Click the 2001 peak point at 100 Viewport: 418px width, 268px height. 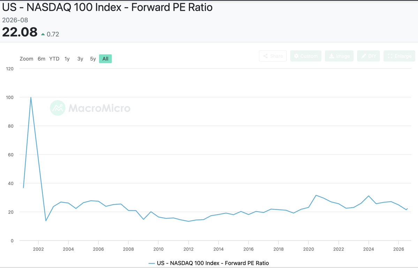click(31, 97)
